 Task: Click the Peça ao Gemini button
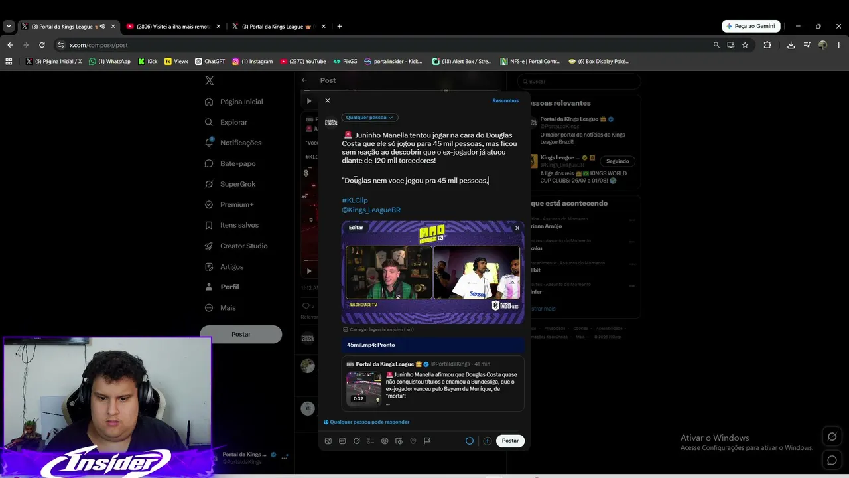[751, 26]
